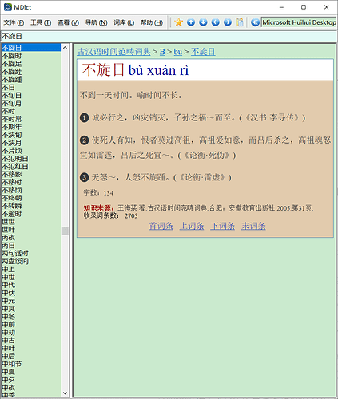Click the word list scrollbar thumb

click(65, 231)
